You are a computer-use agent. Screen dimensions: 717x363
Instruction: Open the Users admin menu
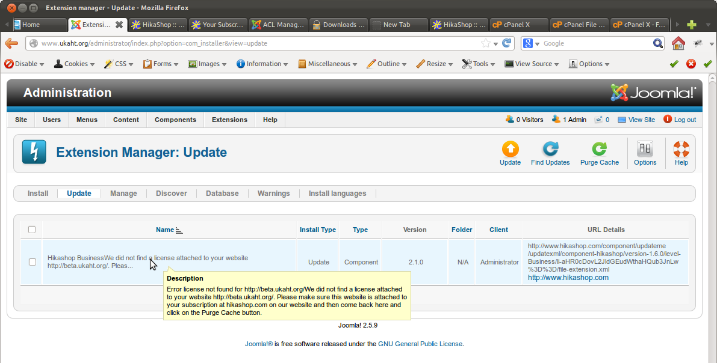click(x=52, y=120)
